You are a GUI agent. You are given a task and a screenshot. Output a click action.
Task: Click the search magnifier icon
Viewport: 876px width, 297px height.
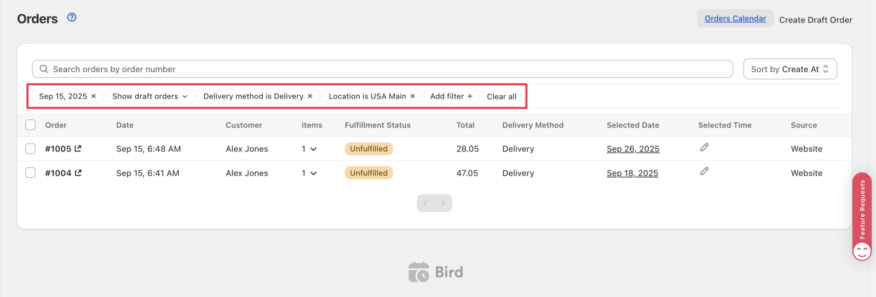(44, 69)
